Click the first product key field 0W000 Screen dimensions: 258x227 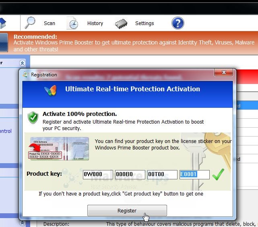pos(98,174)
